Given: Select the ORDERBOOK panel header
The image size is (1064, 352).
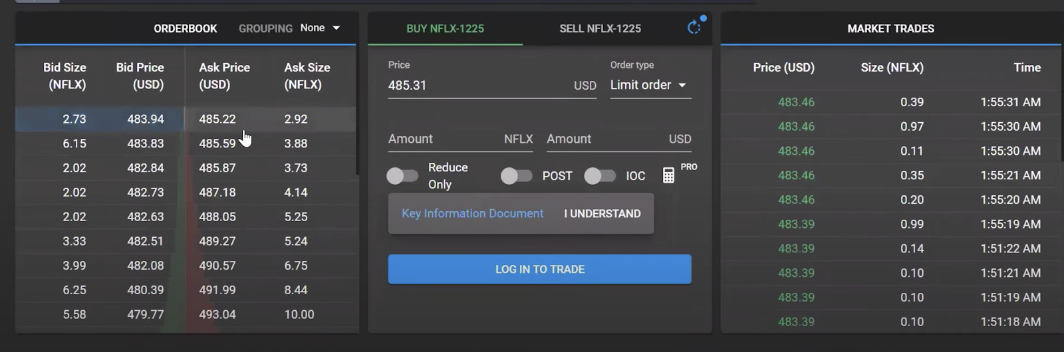Looking at the screenshot, I should click(x=186, y=29).
